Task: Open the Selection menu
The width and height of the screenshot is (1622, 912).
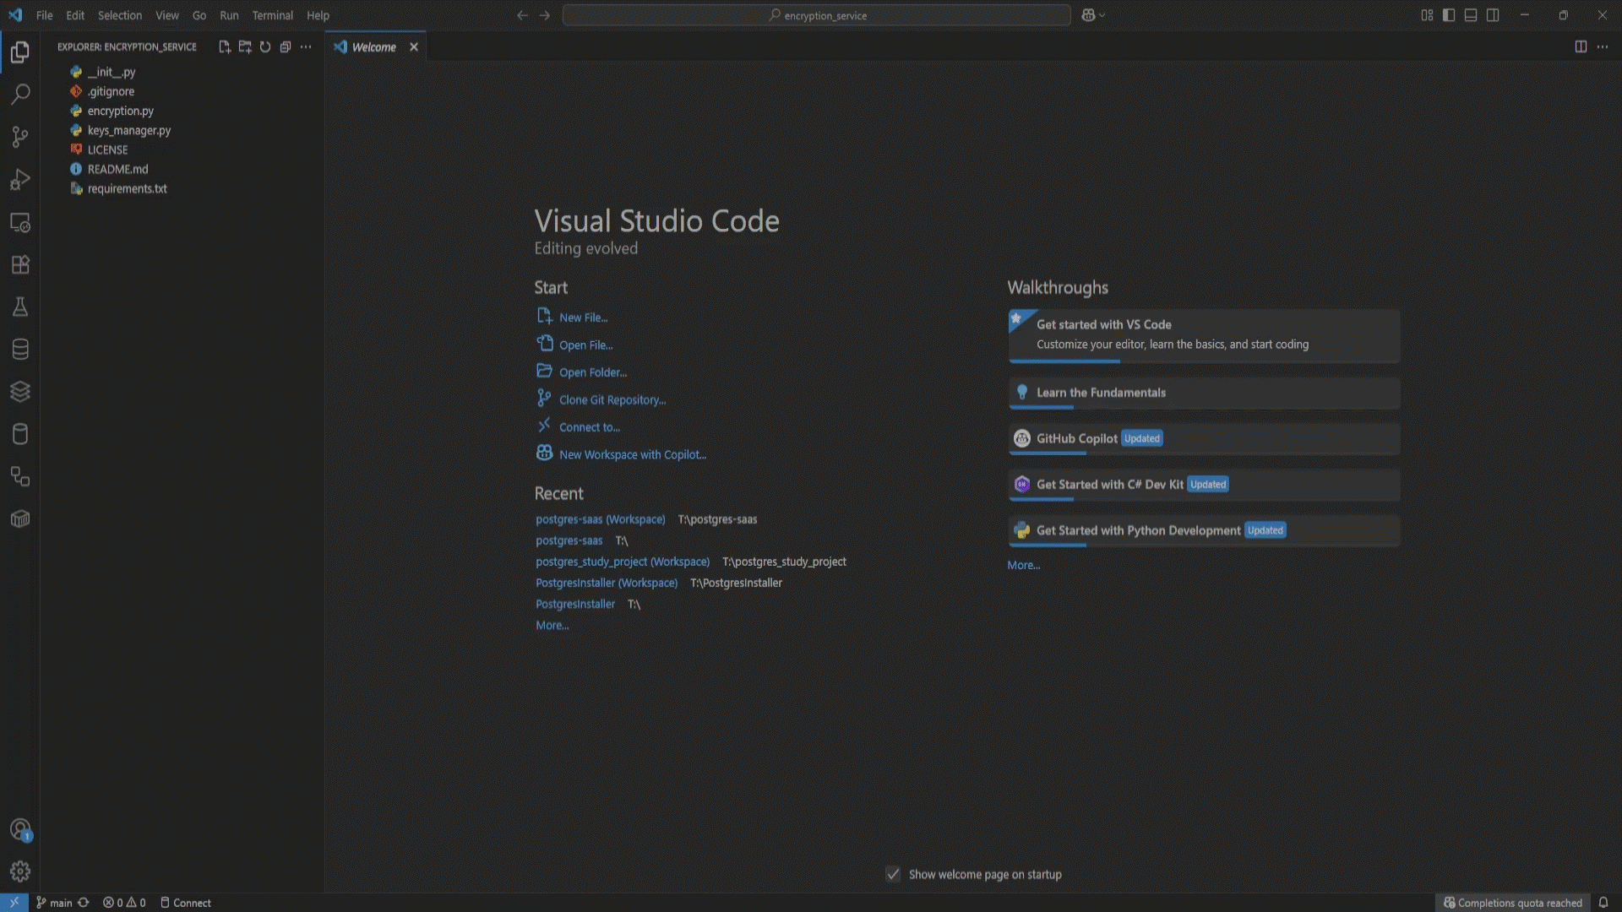Action: coord(120,15)
